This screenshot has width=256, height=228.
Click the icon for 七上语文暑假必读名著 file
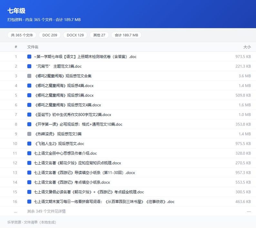tap(29, 192)
